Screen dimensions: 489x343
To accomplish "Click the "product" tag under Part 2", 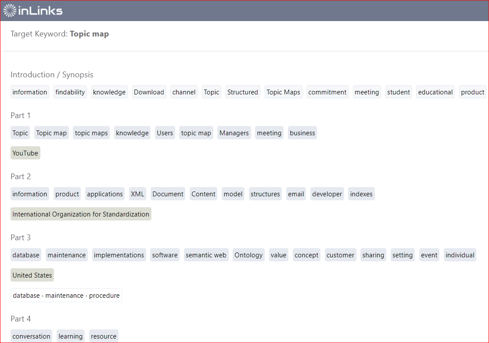I will pyautogui.click(x=67, y=194).
